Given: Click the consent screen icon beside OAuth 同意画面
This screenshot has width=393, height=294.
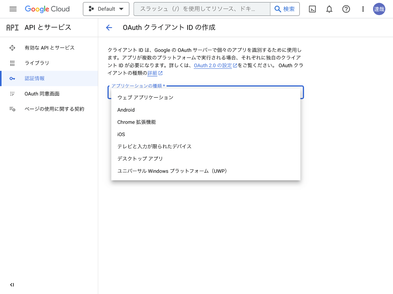Looking at the screenshot, I should pos(12,94).
